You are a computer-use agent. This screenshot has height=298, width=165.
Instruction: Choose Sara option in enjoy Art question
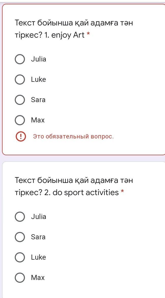tap(20, 100)
